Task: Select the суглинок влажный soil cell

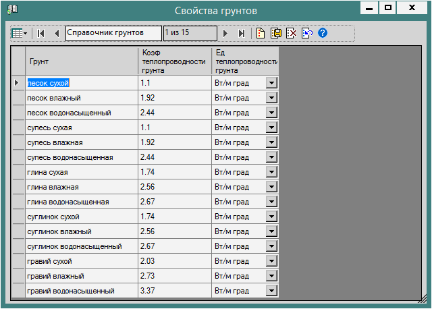Action: 81,231
